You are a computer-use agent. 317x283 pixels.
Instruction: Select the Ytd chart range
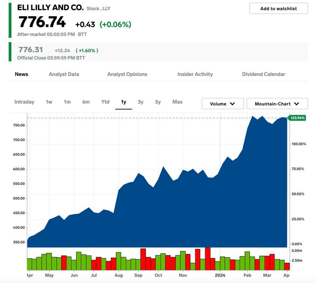pos(105,102)
